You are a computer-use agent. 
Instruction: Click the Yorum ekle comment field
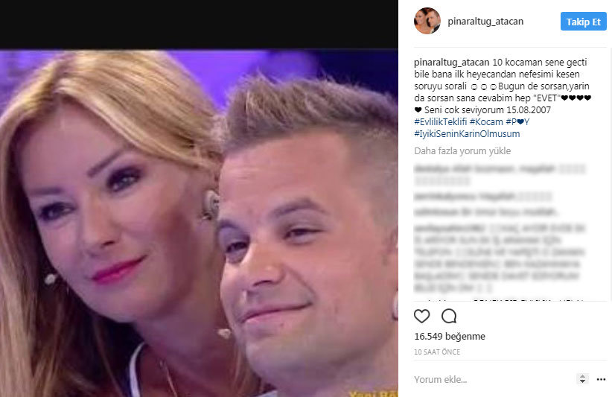tap(492, 379)
